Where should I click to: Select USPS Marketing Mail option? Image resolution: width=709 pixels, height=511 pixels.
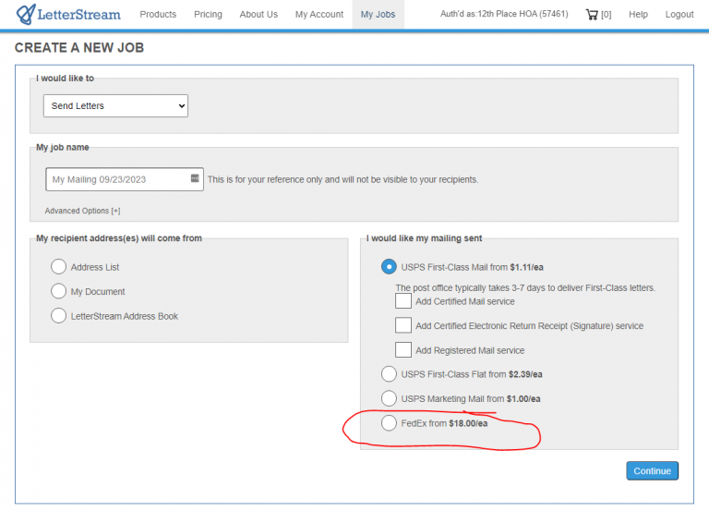tap(390, 398)
